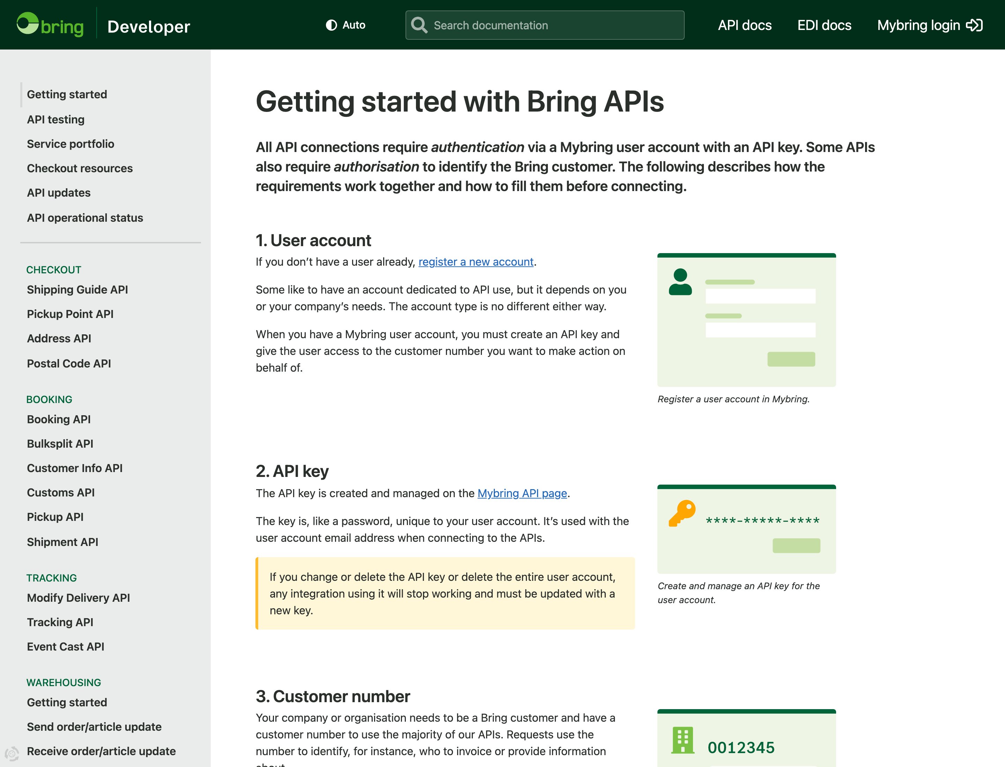Open the Mybring login link
Screen dimensions: 1005x767
coord(930,25)
